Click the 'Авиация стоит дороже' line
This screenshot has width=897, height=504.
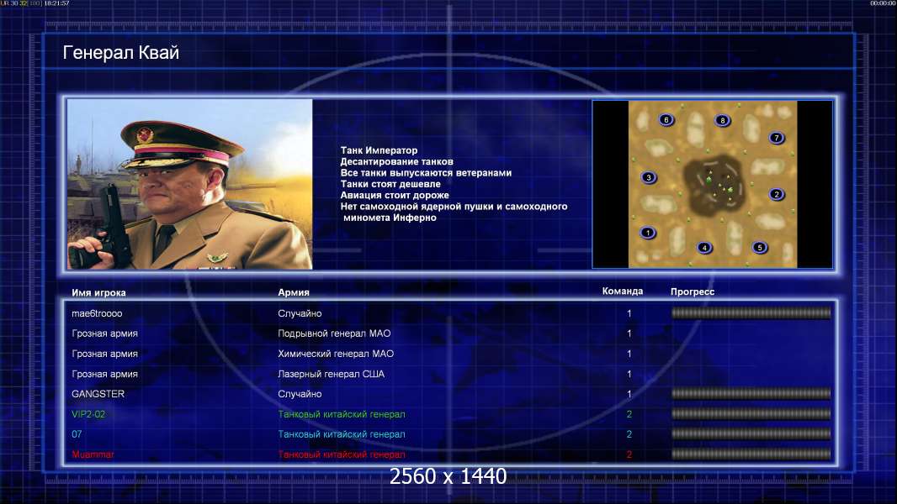point(394,195)
